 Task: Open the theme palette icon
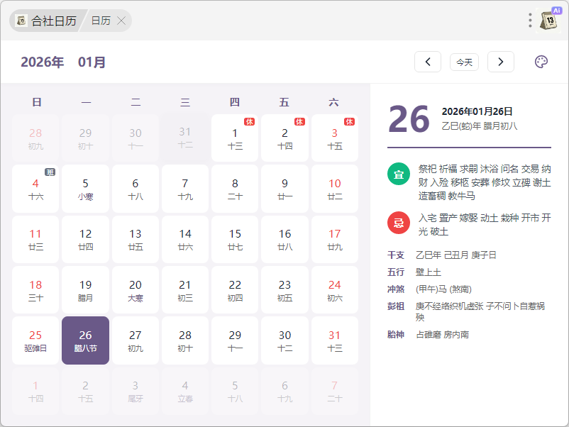click(541, 62)
